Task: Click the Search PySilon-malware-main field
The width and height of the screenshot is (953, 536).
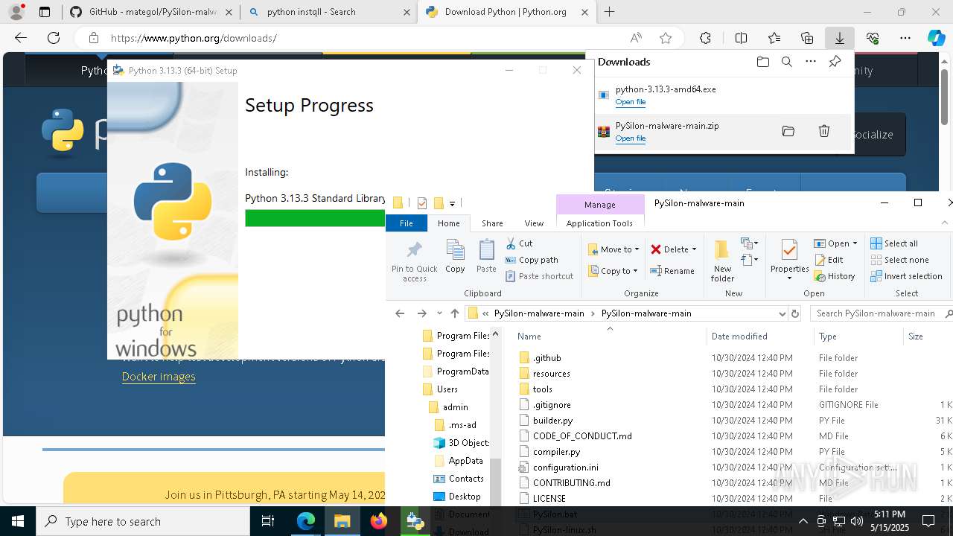Action: pos(881,313)
